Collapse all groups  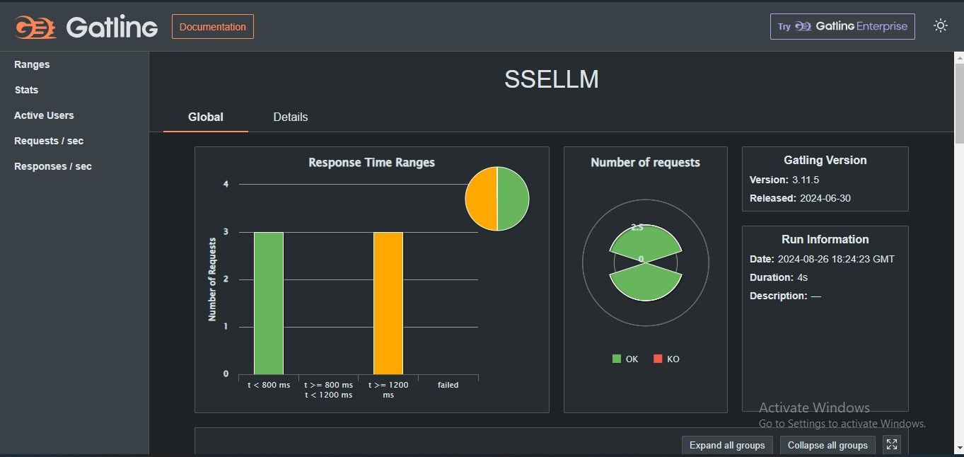[x=827, y=445]
